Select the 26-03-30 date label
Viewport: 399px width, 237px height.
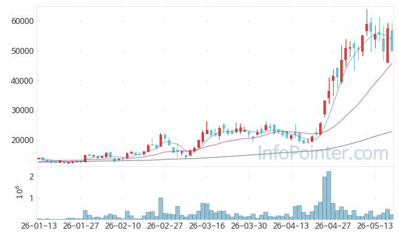pyautogui.click(x=249, y=226)
